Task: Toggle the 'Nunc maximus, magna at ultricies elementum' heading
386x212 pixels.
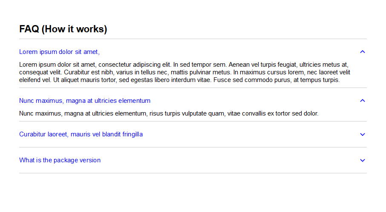Action: pyautogui.click(x=85, y=101)
